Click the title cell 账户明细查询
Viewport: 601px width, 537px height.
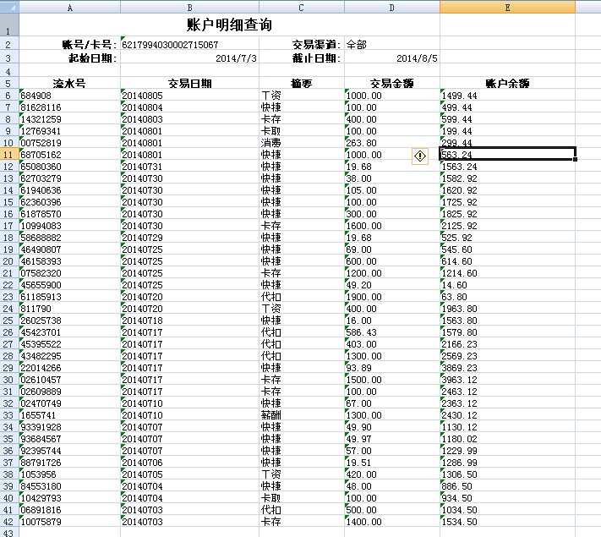point(229,25)
